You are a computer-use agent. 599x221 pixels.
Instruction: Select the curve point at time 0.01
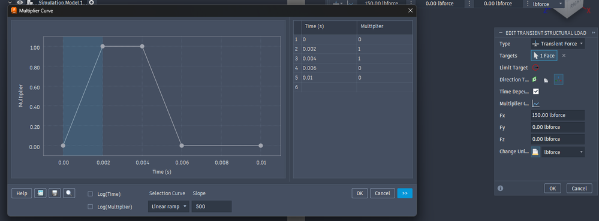click(x=261, y=146)
